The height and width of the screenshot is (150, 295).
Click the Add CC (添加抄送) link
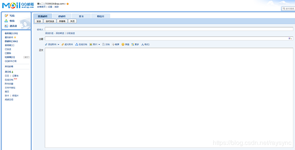[49, 33]
